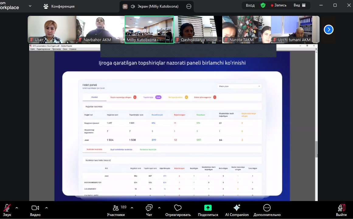This screenshot has height=219, width=353.
Task: Click the green Поделиться share screen icon
Action: (x=208, y=208)
